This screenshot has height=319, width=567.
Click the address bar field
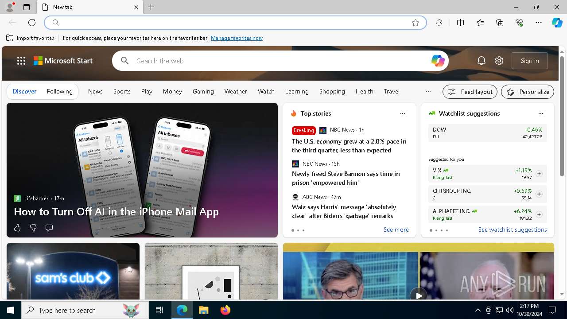235,23
